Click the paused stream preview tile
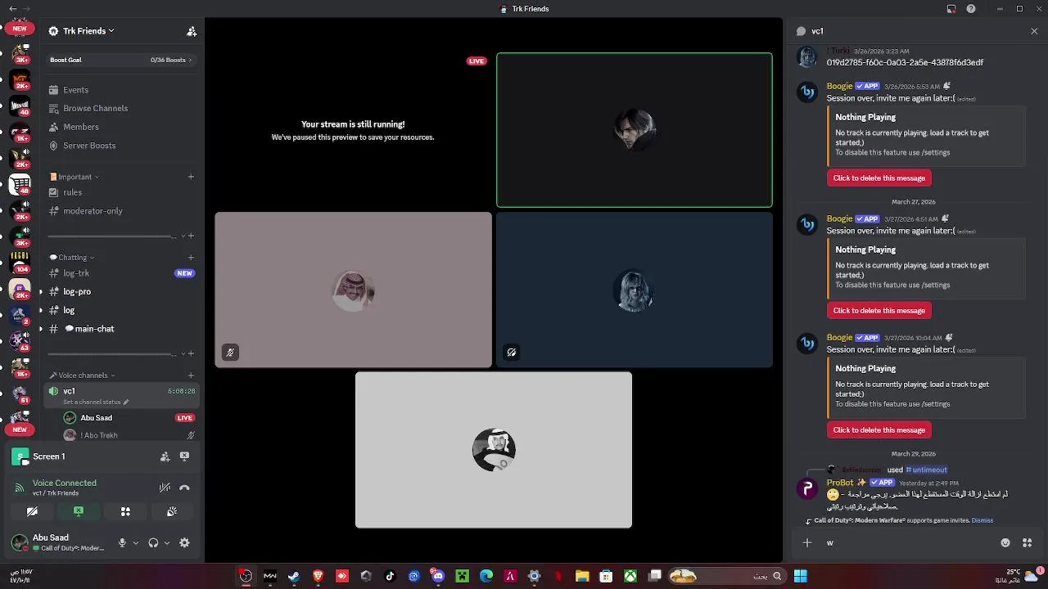 (x=353, y=130)
